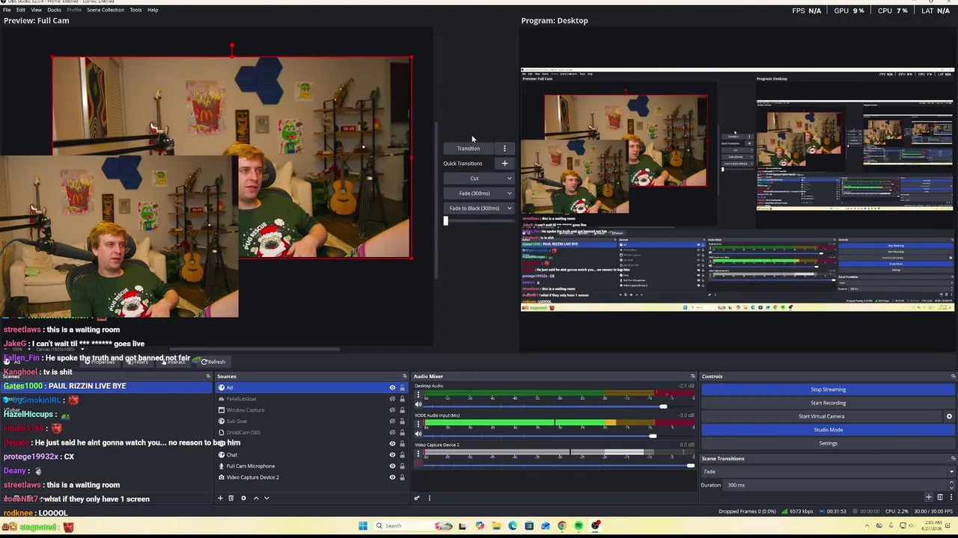Click Refresh in the source toolbar
This screenshot has height=538, width=958.
pos(213,362)
